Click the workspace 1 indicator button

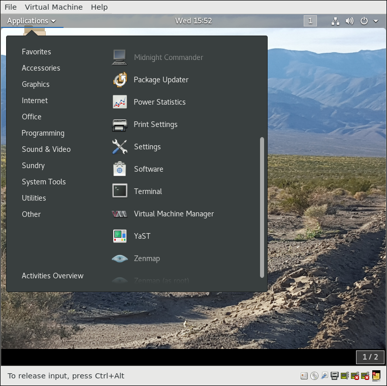[x=310, y=21]
